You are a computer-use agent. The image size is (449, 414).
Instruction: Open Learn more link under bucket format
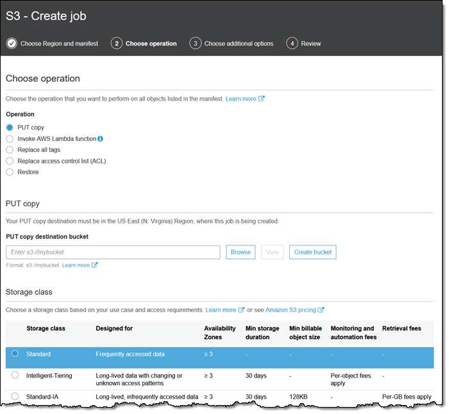click(x=76, y=265)
